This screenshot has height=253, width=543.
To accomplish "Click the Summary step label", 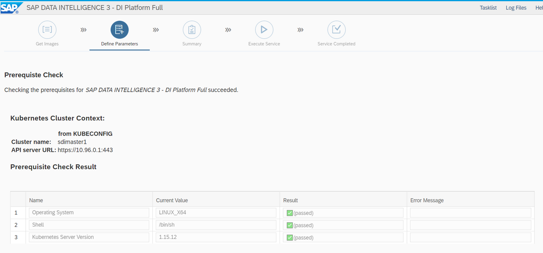I will click(192, 44).
